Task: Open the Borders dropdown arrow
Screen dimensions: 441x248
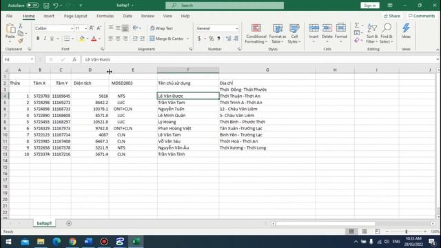Action: click(72, 39)
